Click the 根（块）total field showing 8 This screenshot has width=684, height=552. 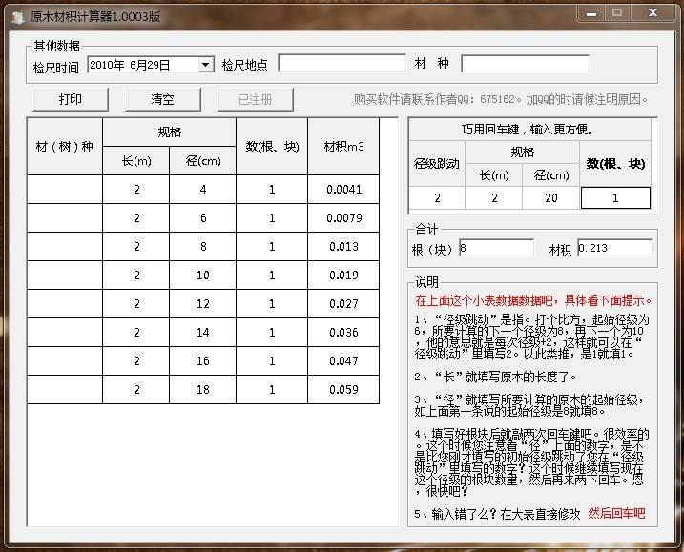pos(496,248)
